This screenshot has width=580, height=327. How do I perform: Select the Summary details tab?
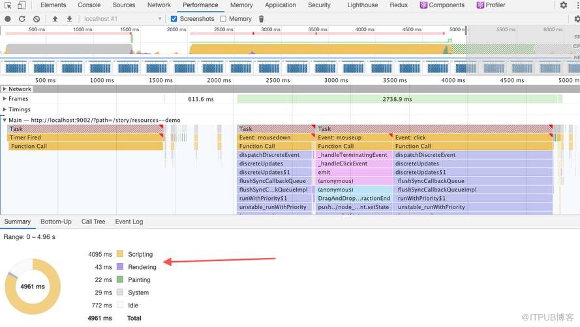18,221
